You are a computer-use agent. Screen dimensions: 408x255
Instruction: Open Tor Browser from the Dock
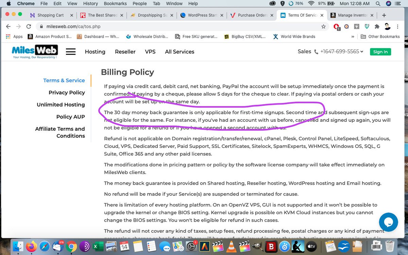(x=84, y=246)
